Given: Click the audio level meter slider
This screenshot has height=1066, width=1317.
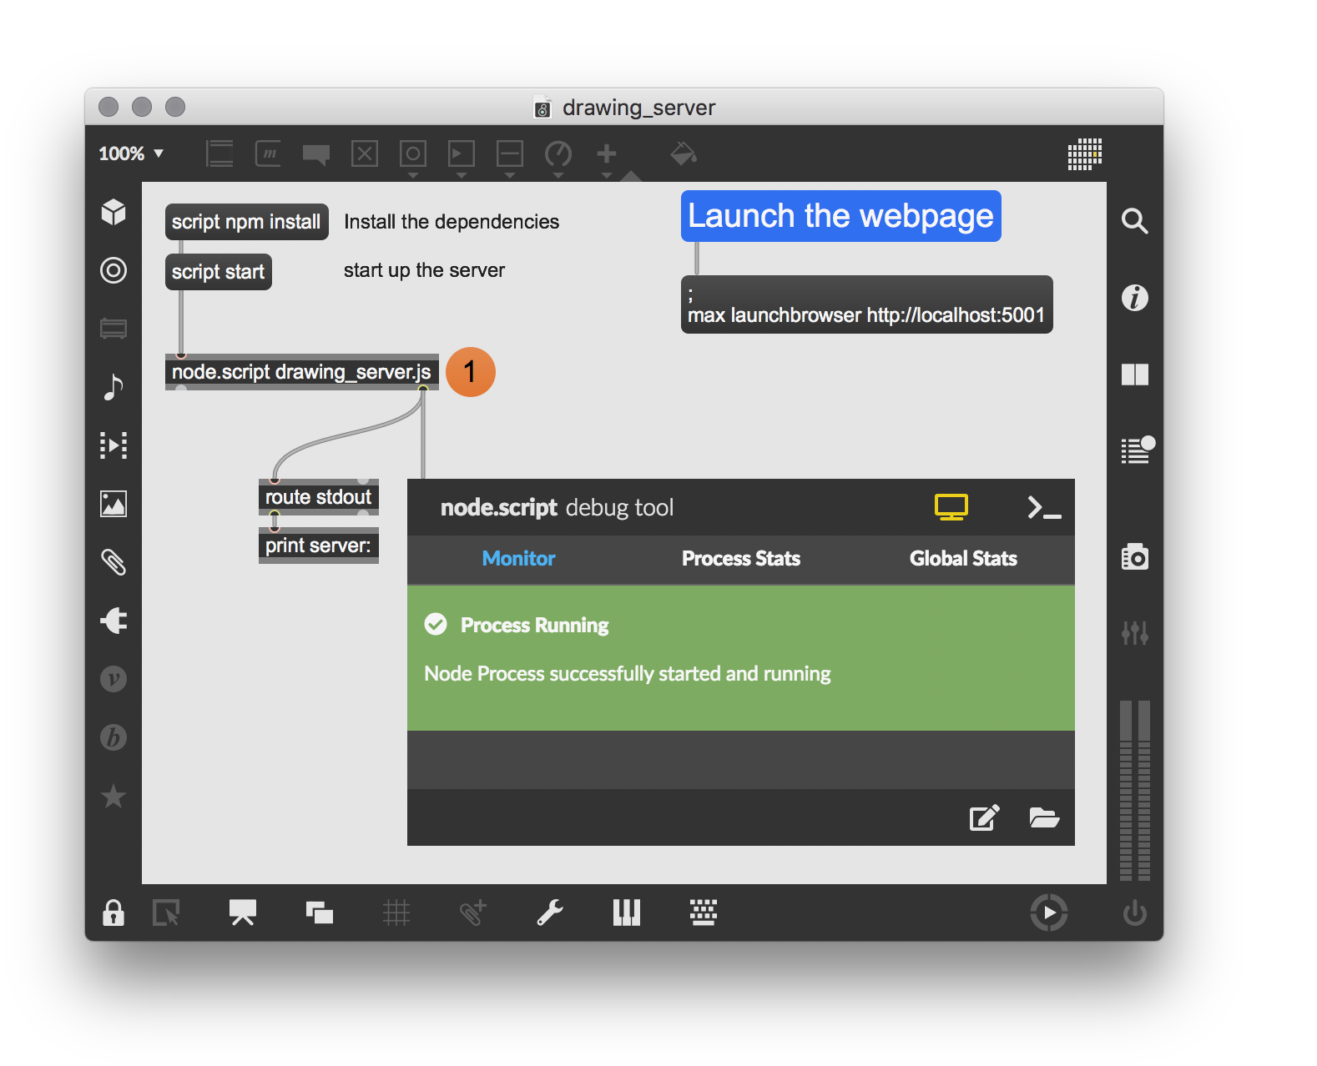Looking at the screenshot, I should (x=1134, y=790).
